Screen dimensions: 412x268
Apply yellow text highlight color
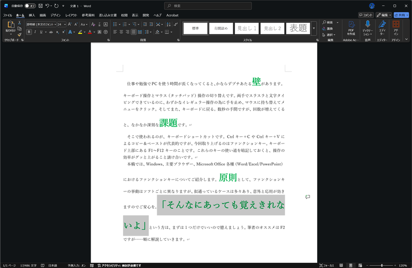[x=80, y=32]
